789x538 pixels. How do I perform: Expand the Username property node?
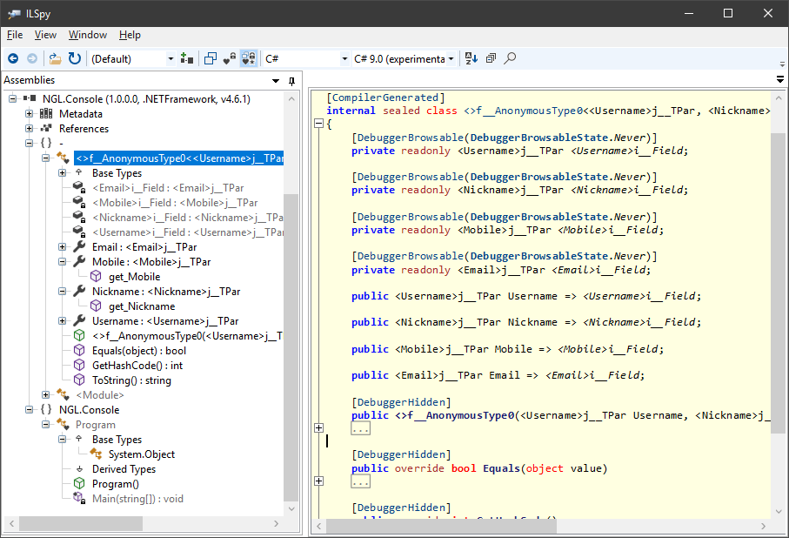point(63,321)
